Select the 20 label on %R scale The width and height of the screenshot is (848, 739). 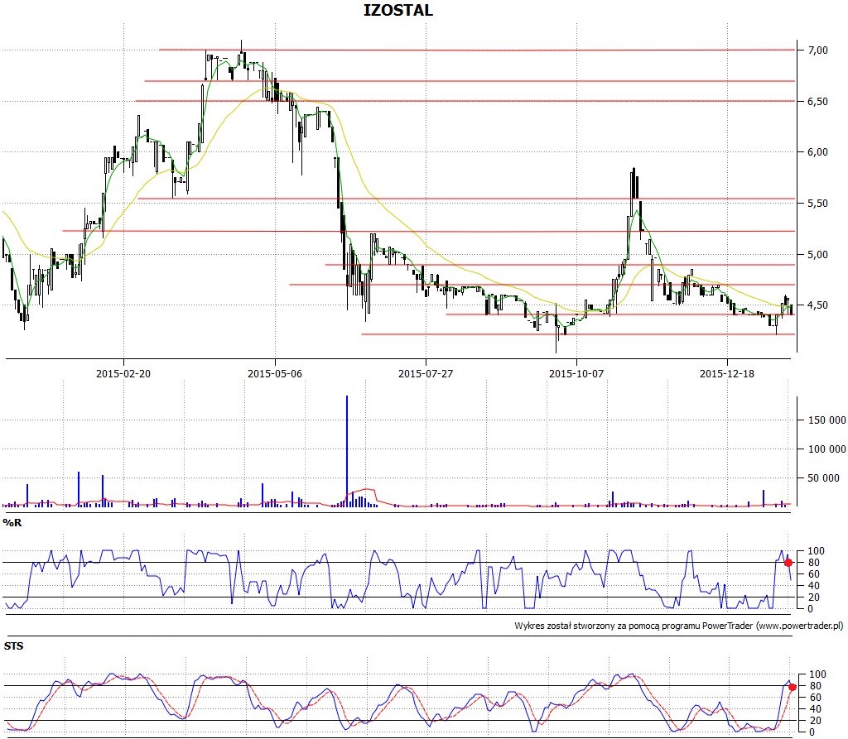point(813,597)
